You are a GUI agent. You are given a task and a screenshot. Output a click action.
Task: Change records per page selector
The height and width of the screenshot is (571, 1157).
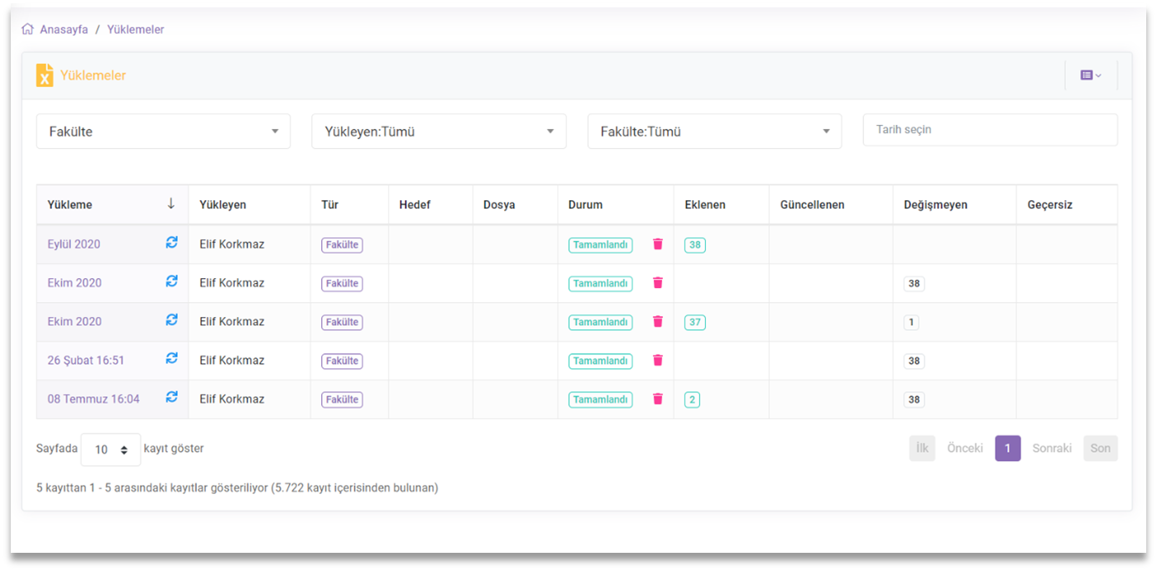111,449
